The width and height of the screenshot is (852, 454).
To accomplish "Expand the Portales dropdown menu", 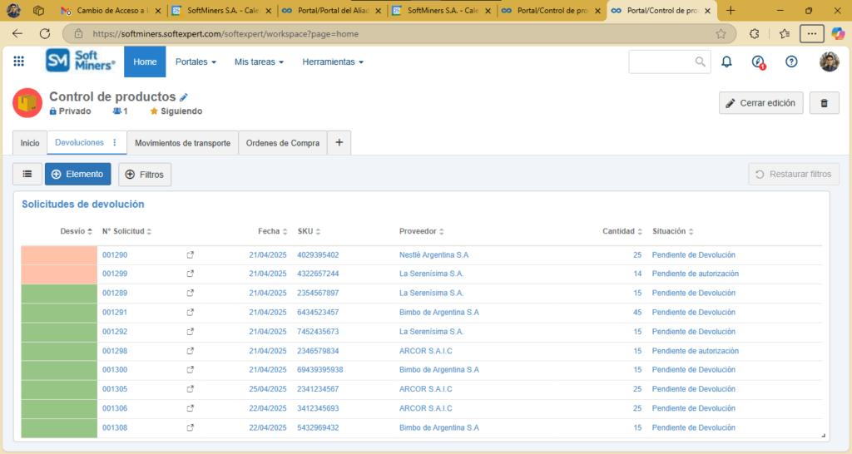I will (x=196, y=62).
